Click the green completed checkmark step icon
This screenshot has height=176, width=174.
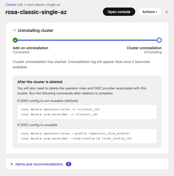(x=15, y=40)
